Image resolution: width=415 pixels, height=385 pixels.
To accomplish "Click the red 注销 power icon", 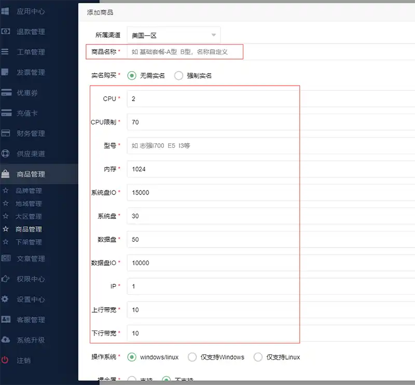I will click(x=5, y=360).
